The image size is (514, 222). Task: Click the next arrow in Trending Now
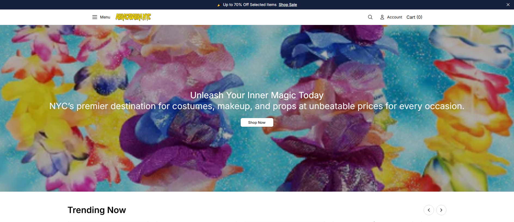click(441, 210)
